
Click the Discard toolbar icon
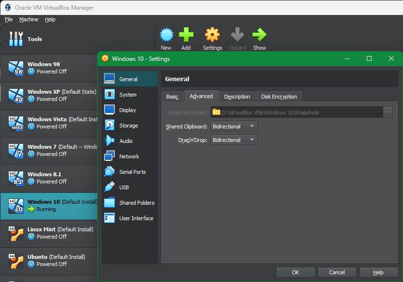pyautogui.click(x=237, y=35)
